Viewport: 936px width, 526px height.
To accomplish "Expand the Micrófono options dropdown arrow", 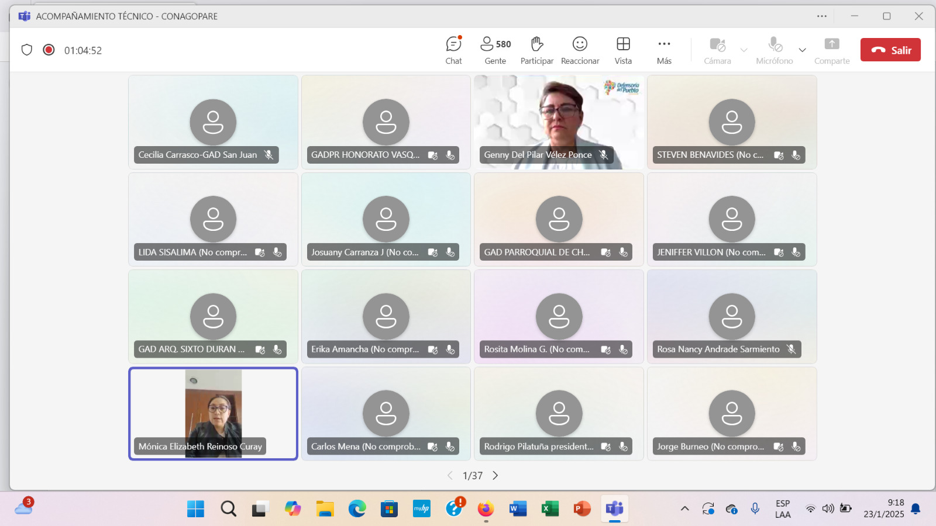I will coord(803,50).
